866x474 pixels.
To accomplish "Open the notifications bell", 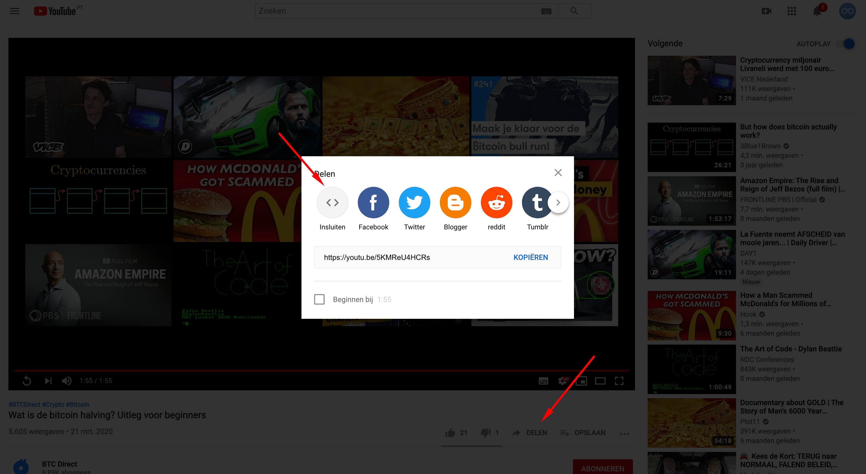I will coord(817,11).
